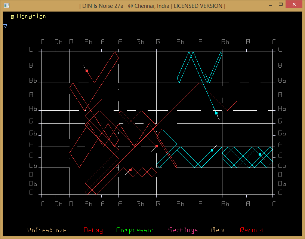Expand the triangle under the Mondrian label
305x239 pixels.
pos(5,26)
